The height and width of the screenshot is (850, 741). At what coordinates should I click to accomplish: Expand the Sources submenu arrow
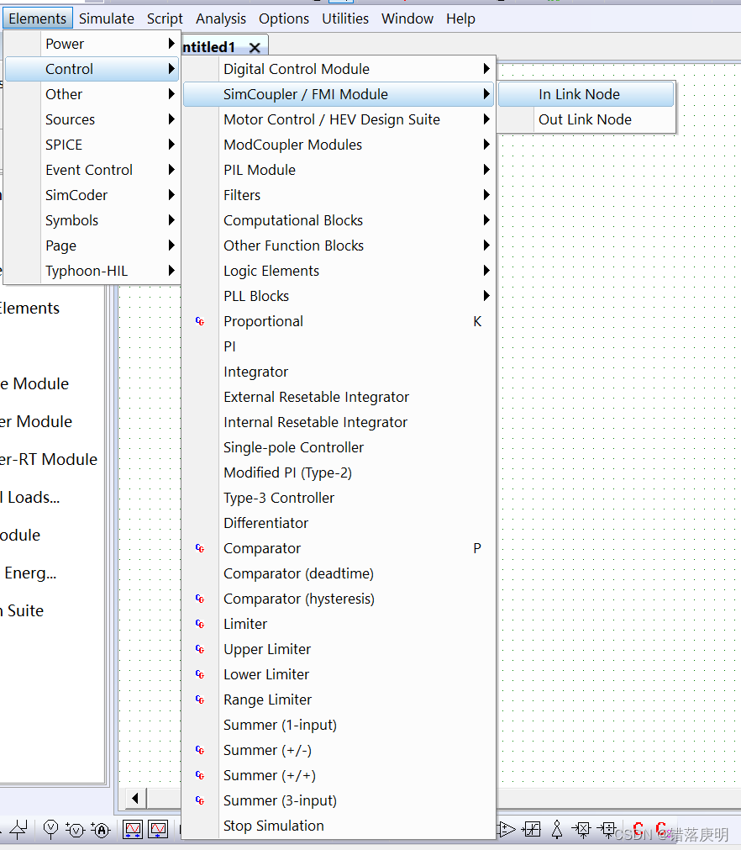pos(171,119)
